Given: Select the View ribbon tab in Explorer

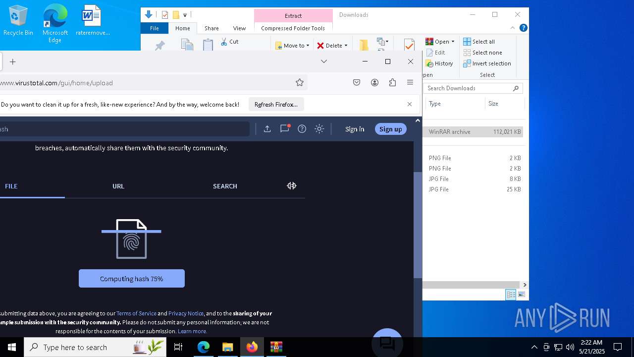Looking at the screenshot, I should pyautogui.click(x=239, y=28).
